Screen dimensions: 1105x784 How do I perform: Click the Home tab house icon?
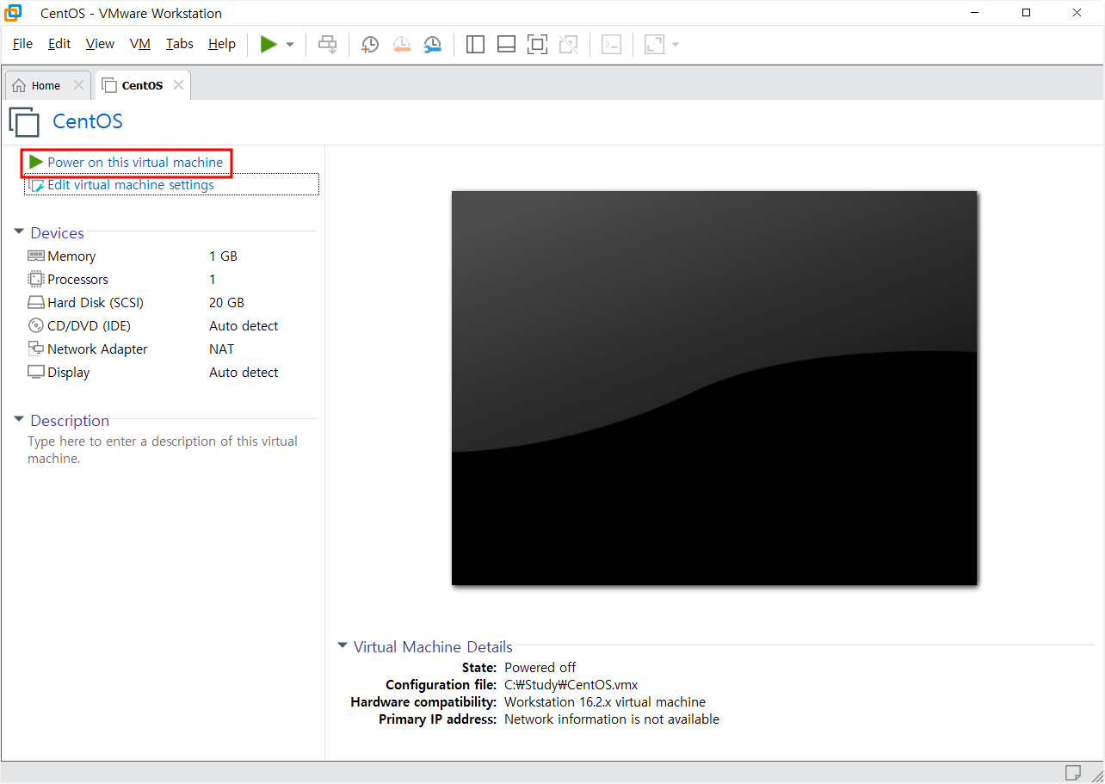point(20,86)
